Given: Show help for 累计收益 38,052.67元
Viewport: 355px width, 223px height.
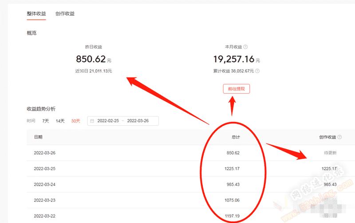Looking at the screenshot, I should tap(257, 71).
